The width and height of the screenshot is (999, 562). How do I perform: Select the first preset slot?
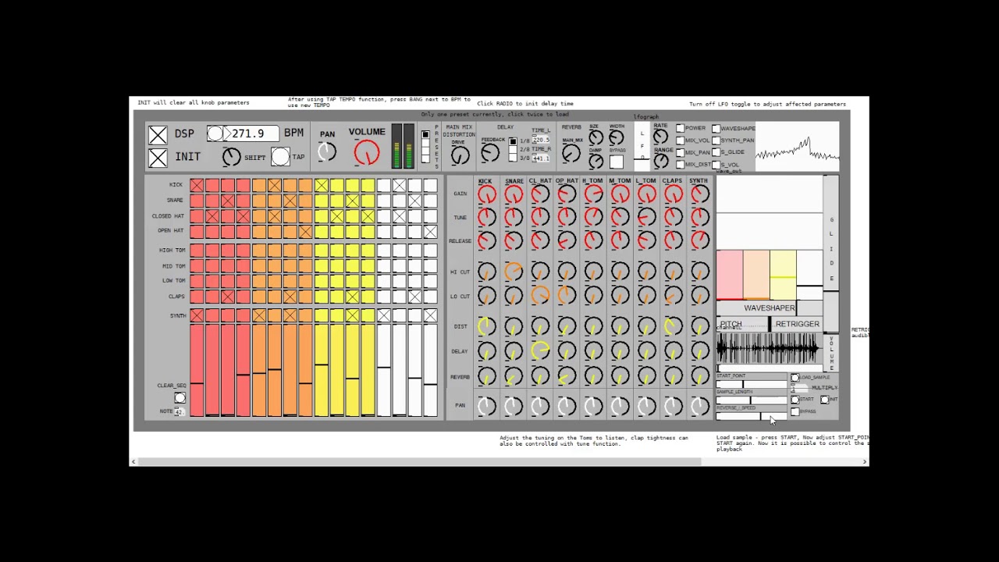click(425, 135)
